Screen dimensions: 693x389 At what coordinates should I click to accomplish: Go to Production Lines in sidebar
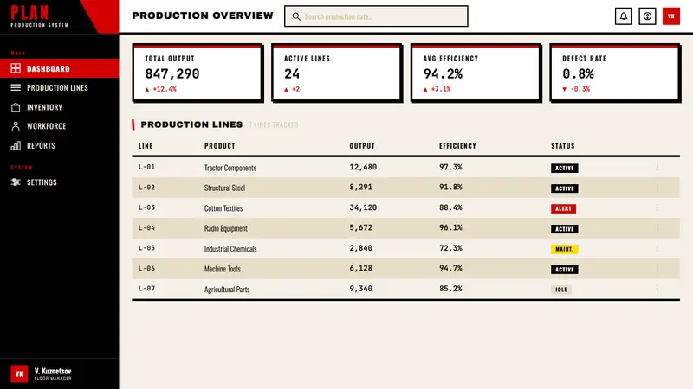tap(59, 88)
